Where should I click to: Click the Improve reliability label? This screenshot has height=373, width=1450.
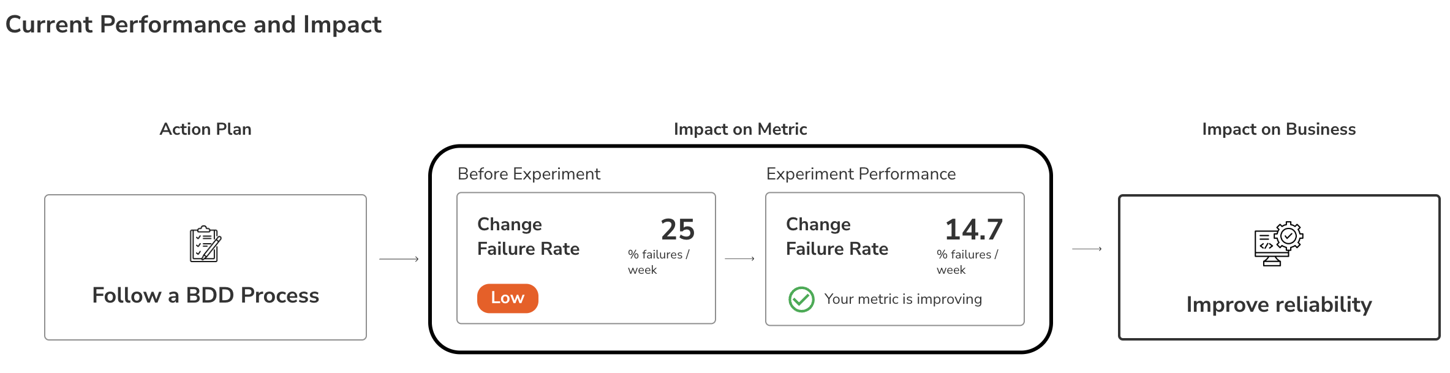pyautogui.click(x=1278, y=304)
